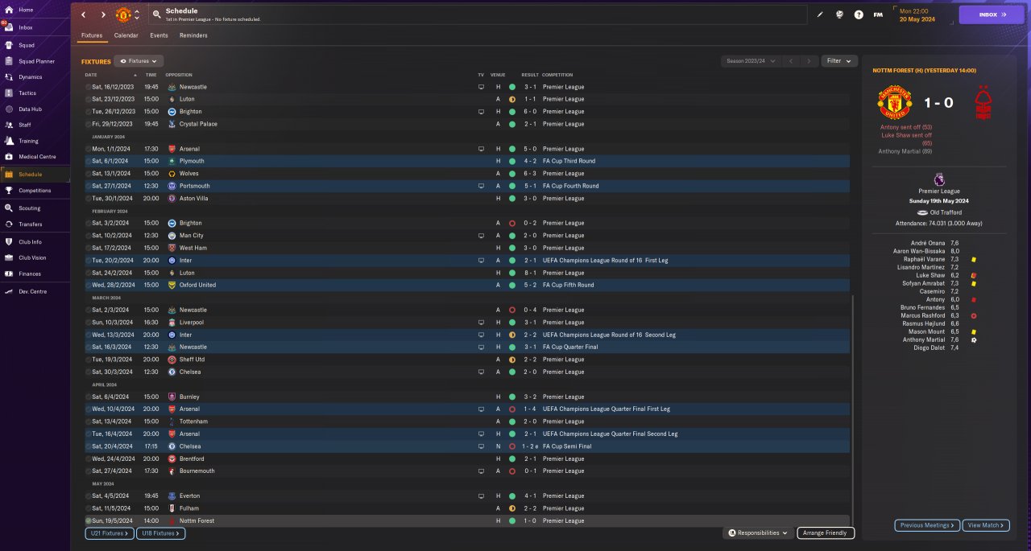Select Schedule in the sidebar
The height and width of the screenshot is (551, 1031).
[35, 175]
